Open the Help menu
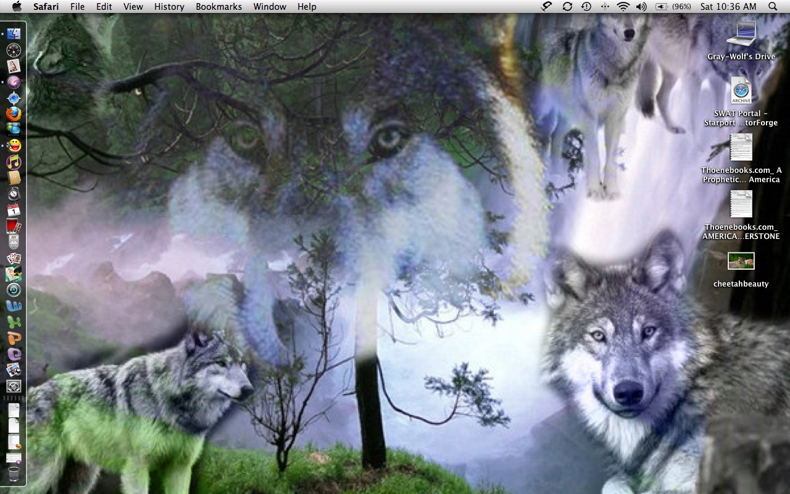 (307, 6)
